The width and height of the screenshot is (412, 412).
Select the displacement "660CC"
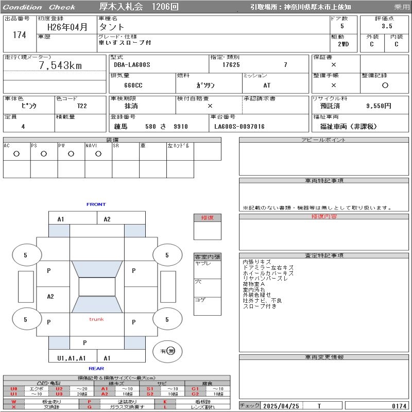coord(133,85)
